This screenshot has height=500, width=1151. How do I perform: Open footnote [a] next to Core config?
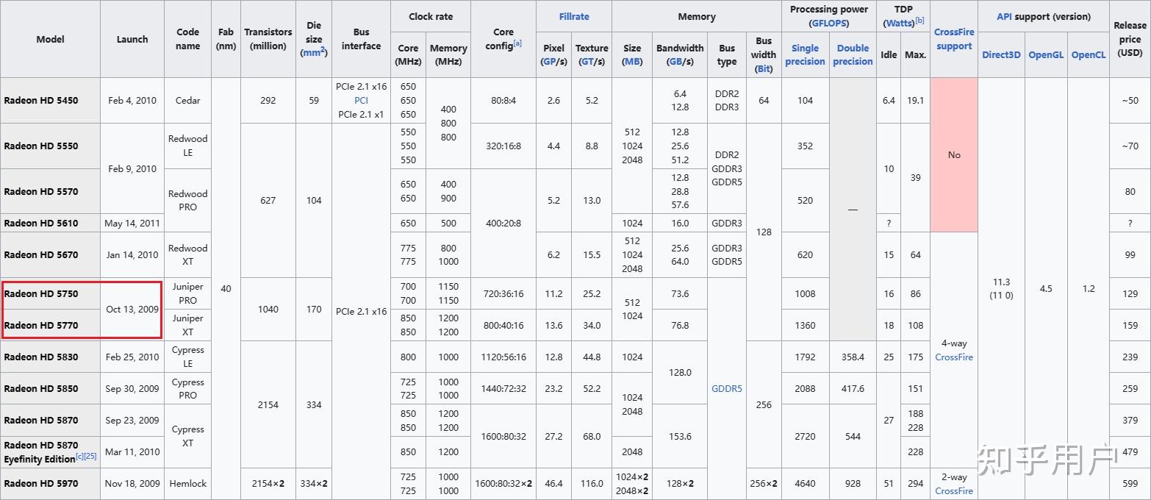click(x=517, y=43)
